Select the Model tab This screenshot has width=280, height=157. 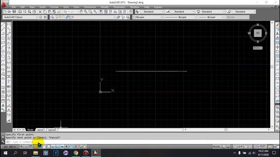[30, 130]
